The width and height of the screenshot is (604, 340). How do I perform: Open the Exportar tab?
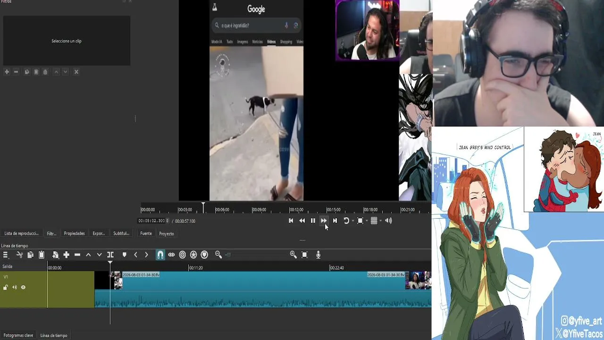(99, 233)
